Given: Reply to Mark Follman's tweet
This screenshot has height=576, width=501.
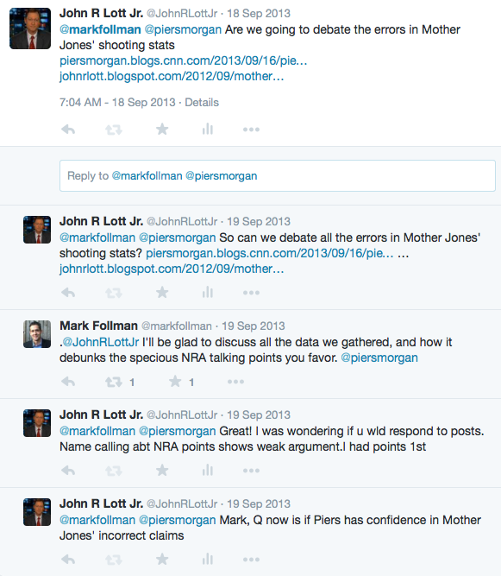Looking at the screenshot, I should coord(68,382).
